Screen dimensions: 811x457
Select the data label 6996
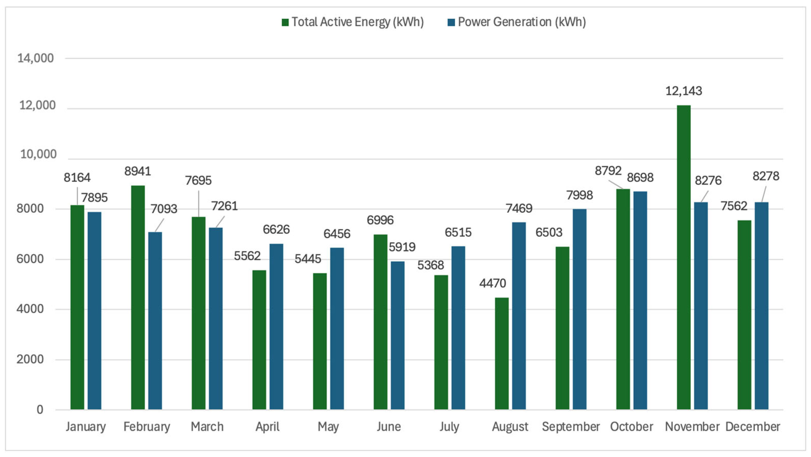(x=380, y=220)
